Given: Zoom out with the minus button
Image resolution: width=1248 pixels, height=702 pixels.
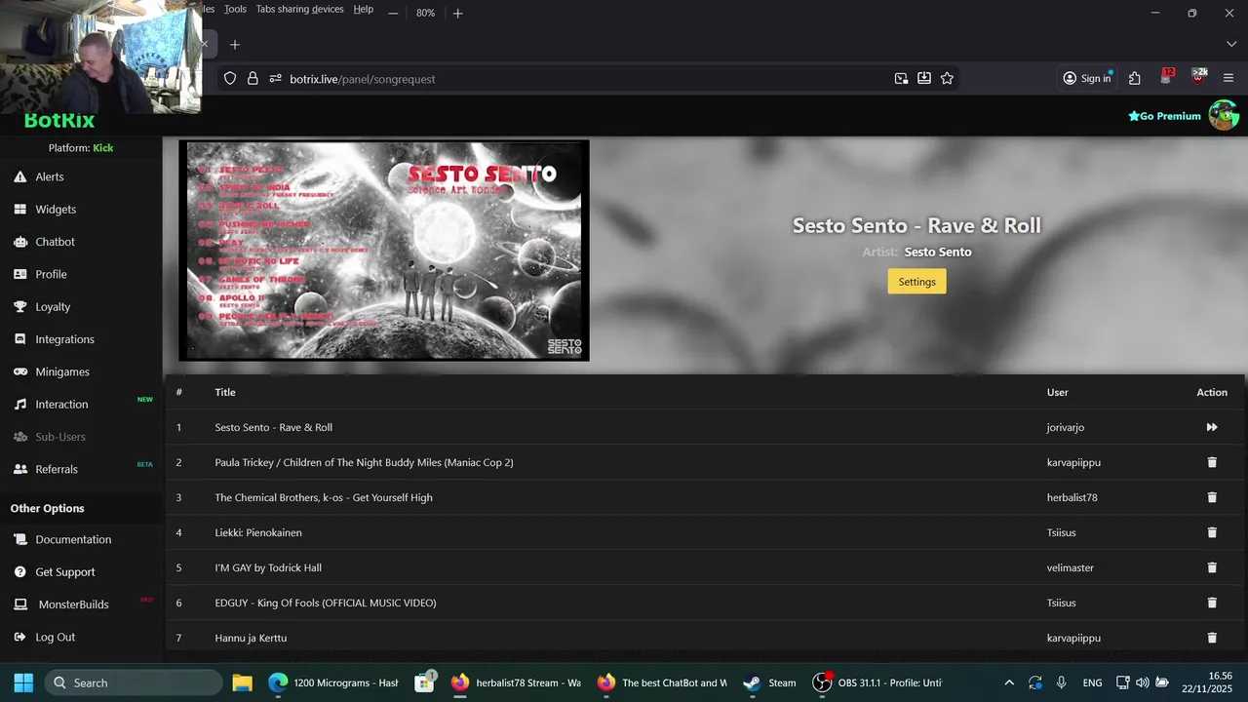Looking at the screenshot, I should (393, 13).
